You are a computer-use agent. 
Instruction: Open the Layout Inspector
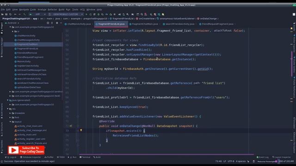point(282,157)
